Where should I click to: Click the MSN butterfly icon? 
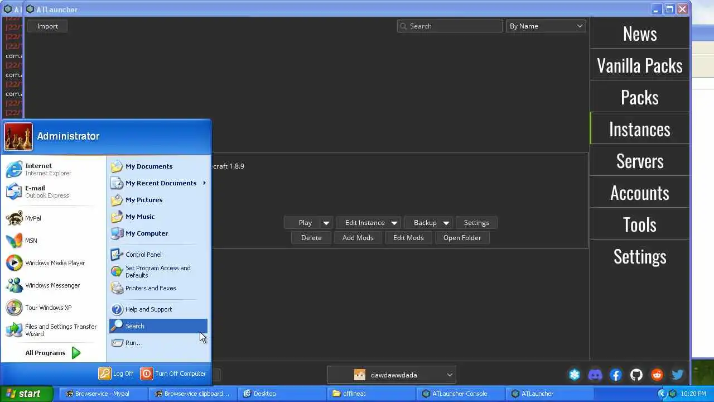click(x=14, y=241)
